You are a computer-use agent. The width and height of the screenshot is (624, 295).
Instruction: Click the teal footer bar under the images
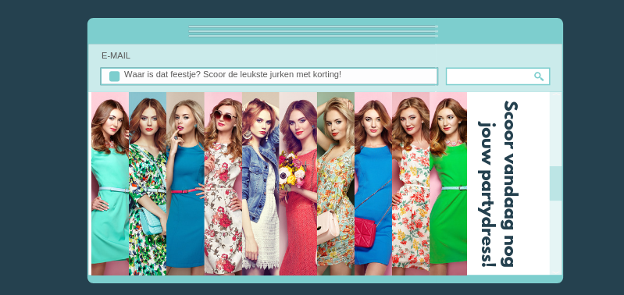(325, 279)
